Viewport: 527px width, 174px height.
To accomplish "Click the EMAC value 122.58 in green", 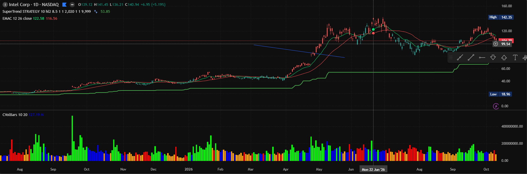I will click(39, 19).
